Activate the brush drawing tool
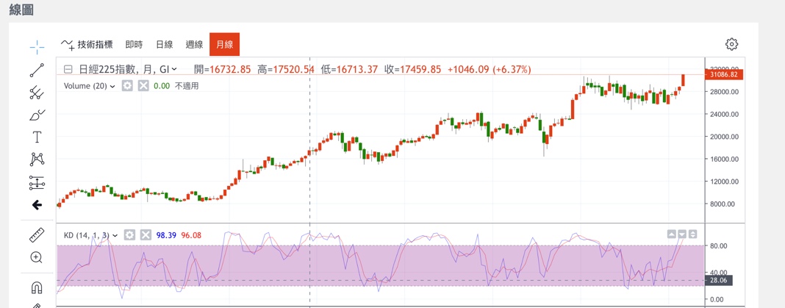This screenshot has width=785, height=308. click(x=37, y=115)
